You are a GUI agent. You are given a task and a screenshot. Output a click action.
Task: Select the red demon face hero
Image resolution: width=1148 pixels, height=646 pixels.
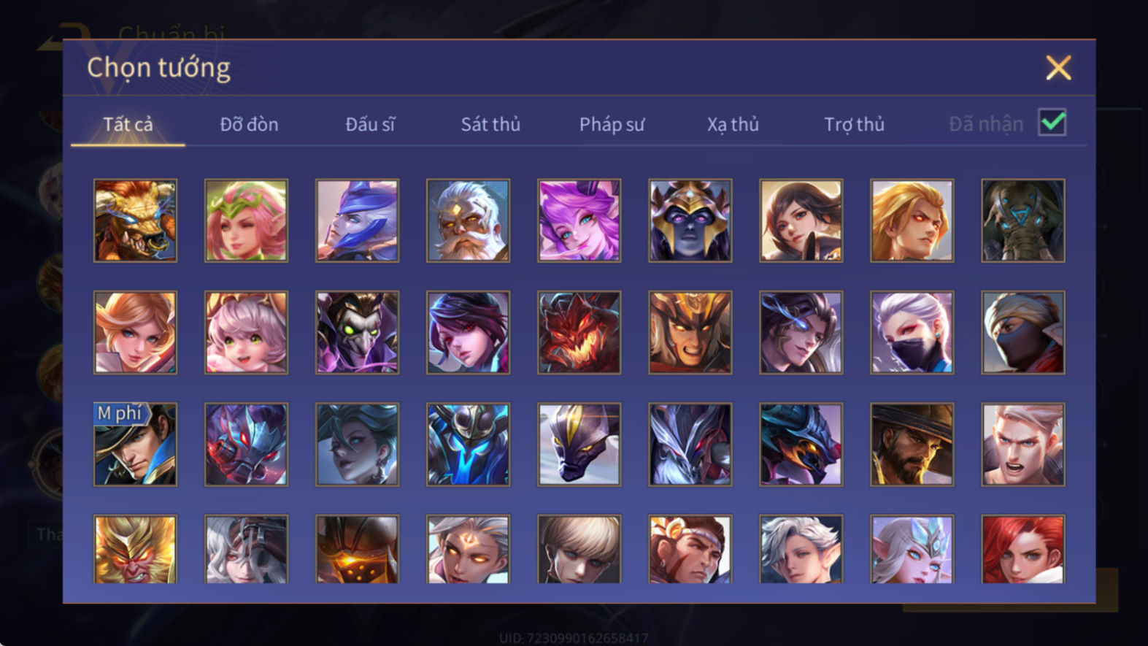pyautogui.click(x=579, y=332)
